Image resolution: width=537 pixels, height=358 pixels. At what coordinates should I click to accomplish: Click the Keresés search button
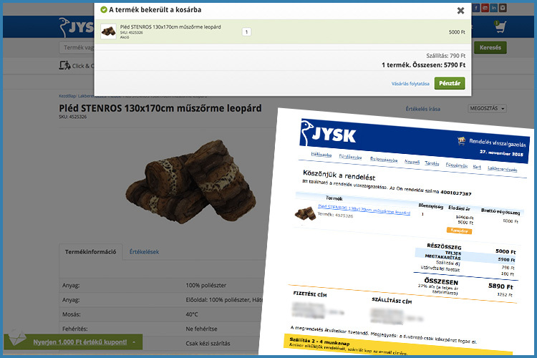[490, 48]
